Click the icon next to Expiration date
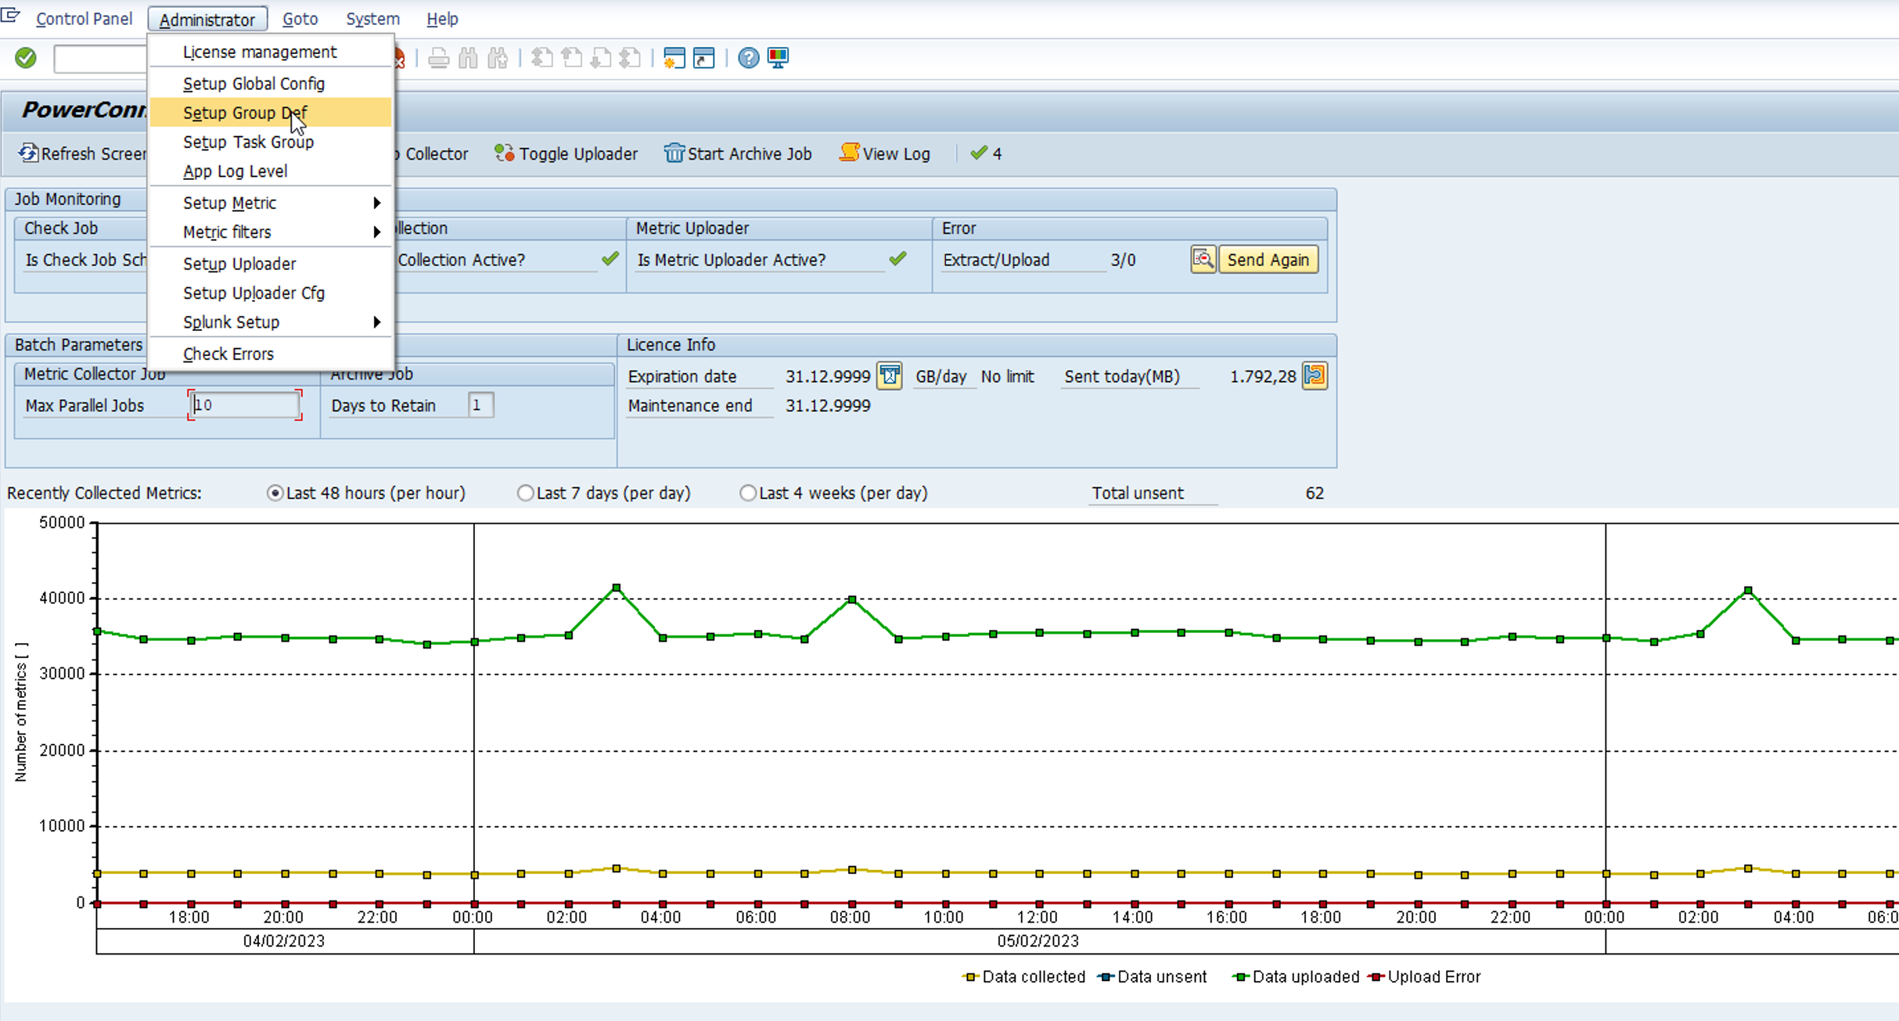The image size is (1899, 1021). tap(889, 376)
